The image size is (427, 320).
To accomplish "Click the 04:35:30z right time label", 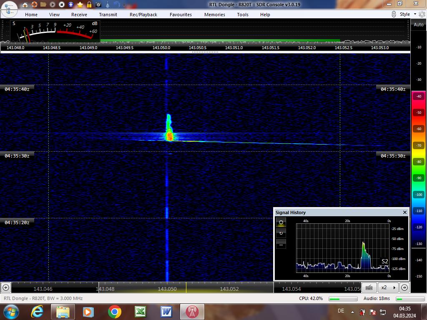I will 393,156.
